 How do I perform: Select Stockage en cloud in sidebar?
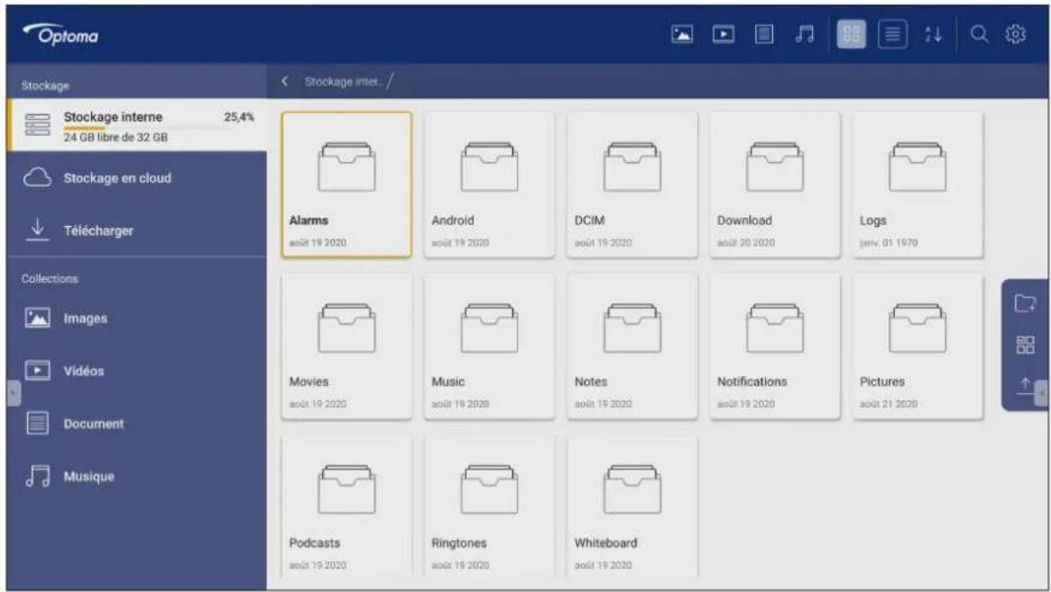(116, 178)
